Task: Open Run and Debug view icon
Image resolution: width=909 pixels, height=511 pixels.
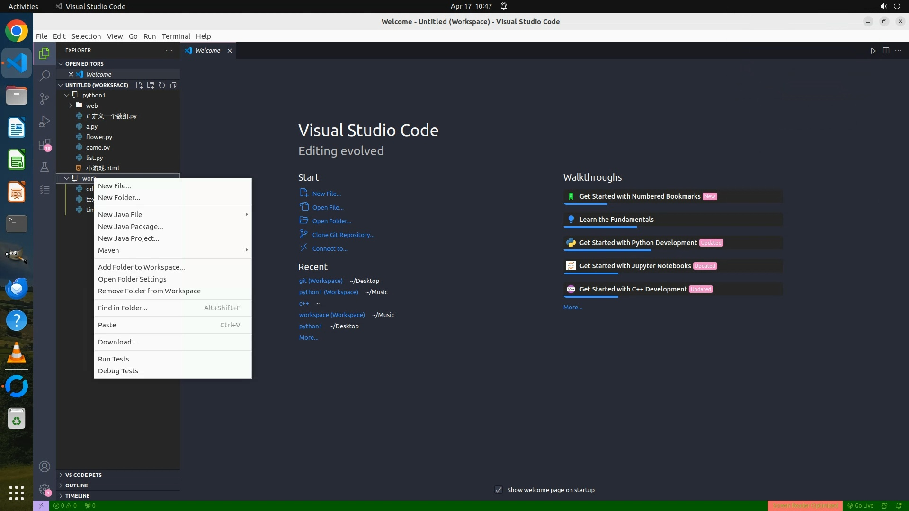Action: (45, 122)
